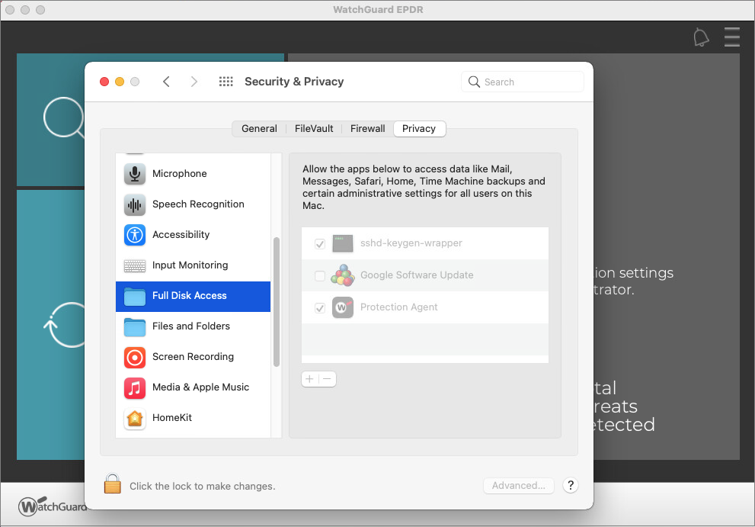Enable Google Software Update disk access

click(x=319, y=275)
